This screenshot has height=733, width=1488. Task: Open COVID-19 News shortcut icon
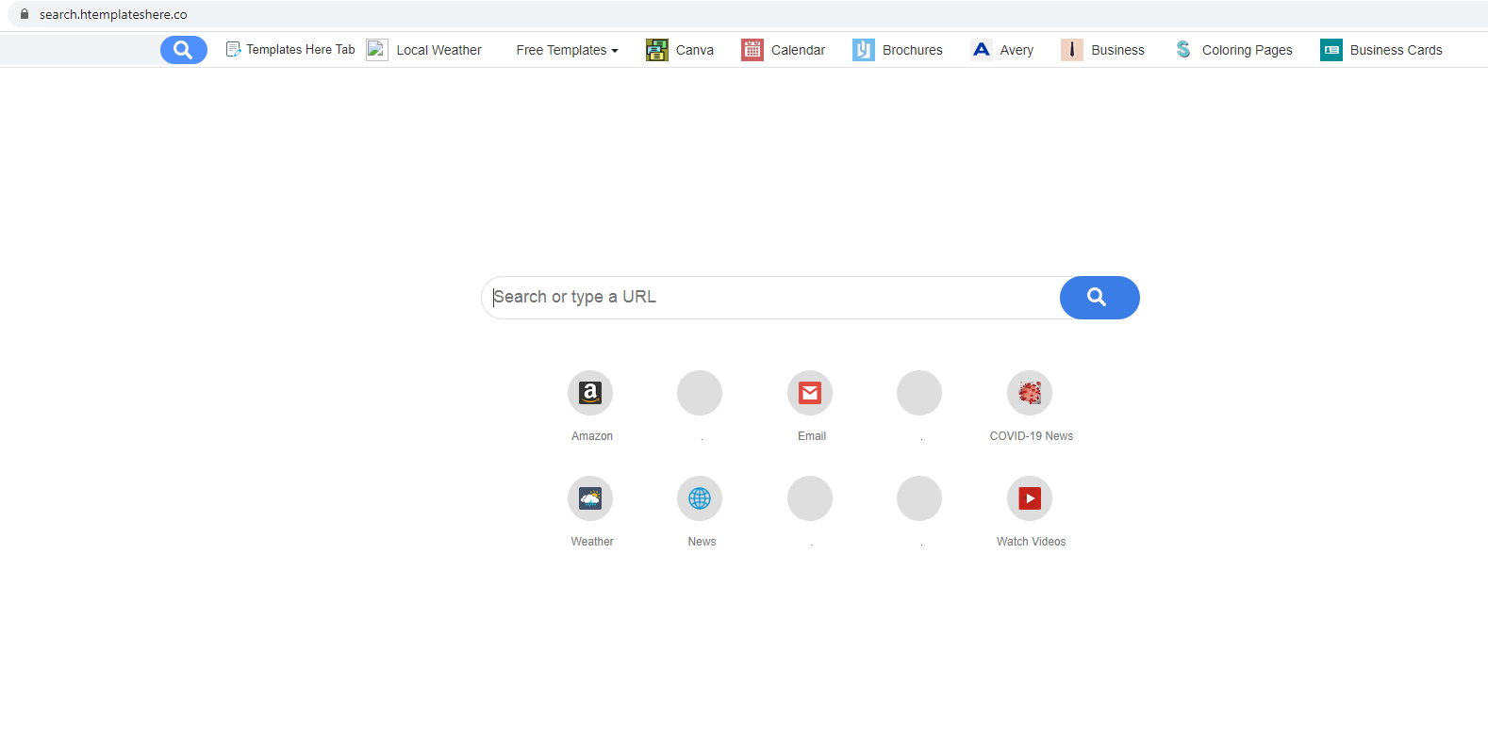[1030, 393]
